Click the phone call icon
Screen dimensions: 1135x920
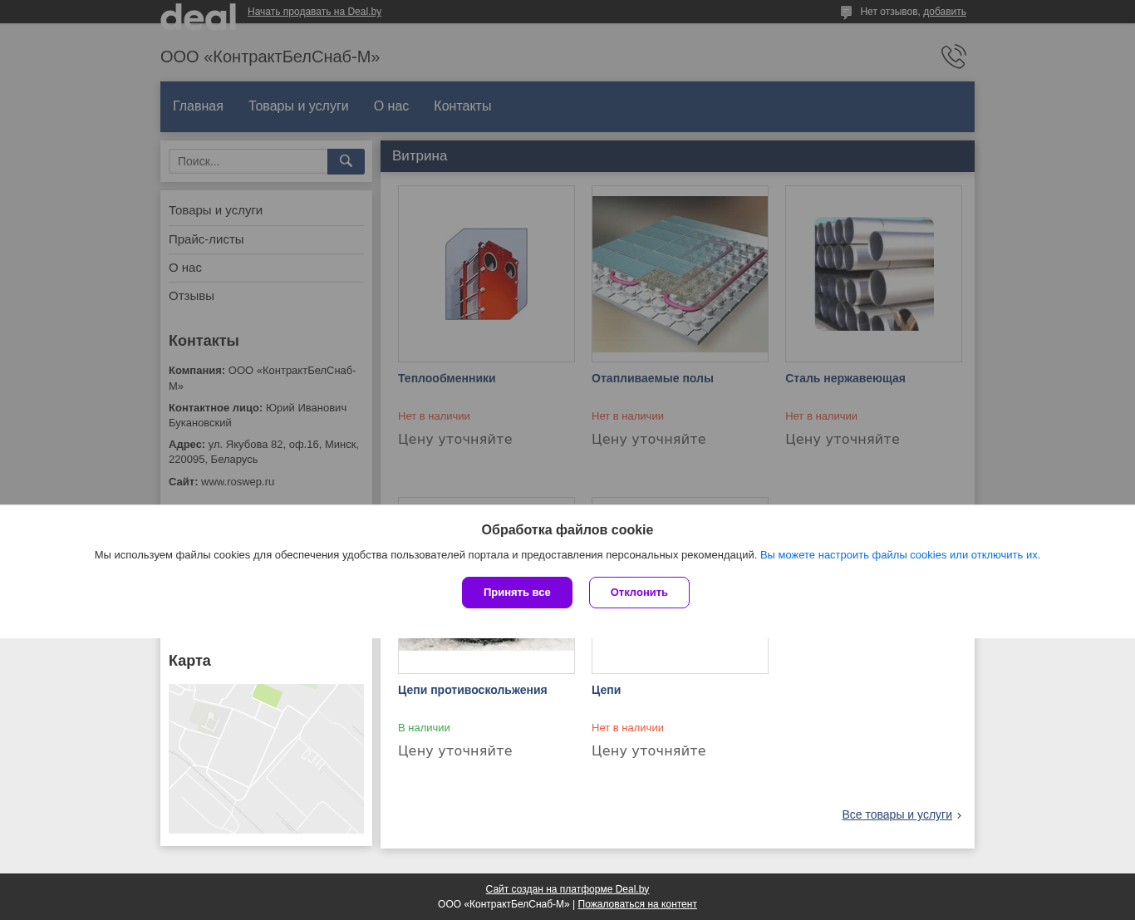point(953,57)
